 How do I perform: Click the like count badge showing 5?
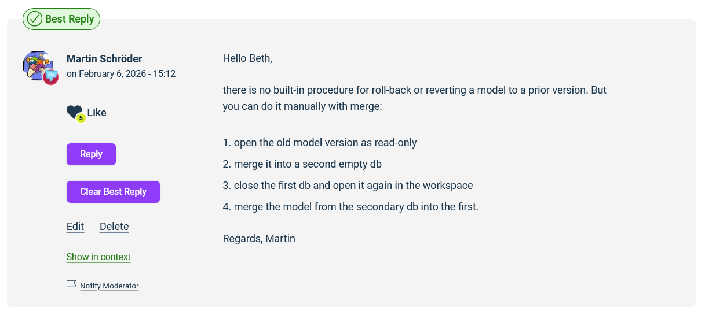click(81, 118)
